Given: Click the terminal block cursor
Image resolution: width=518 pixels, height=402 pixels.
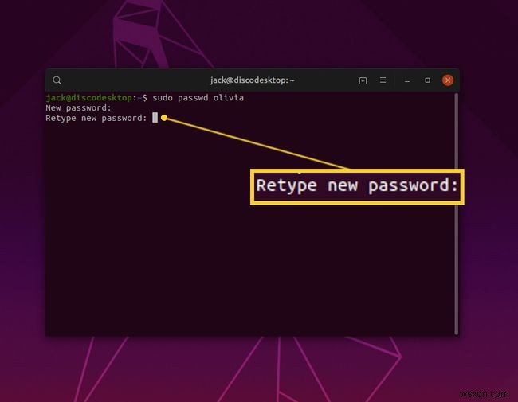Looking at the screenshot, I should (x=155, y=118).
